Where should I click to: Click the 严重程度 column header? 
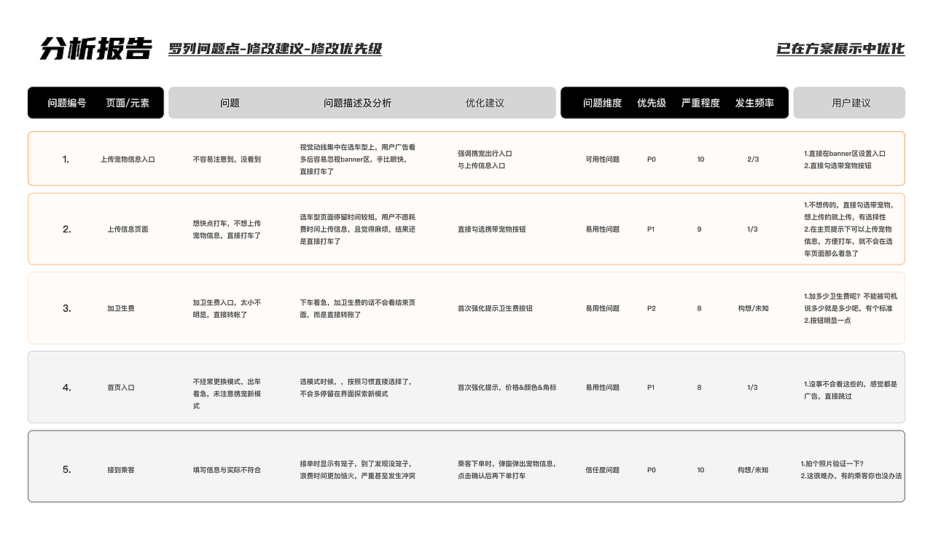click(700, 103)
